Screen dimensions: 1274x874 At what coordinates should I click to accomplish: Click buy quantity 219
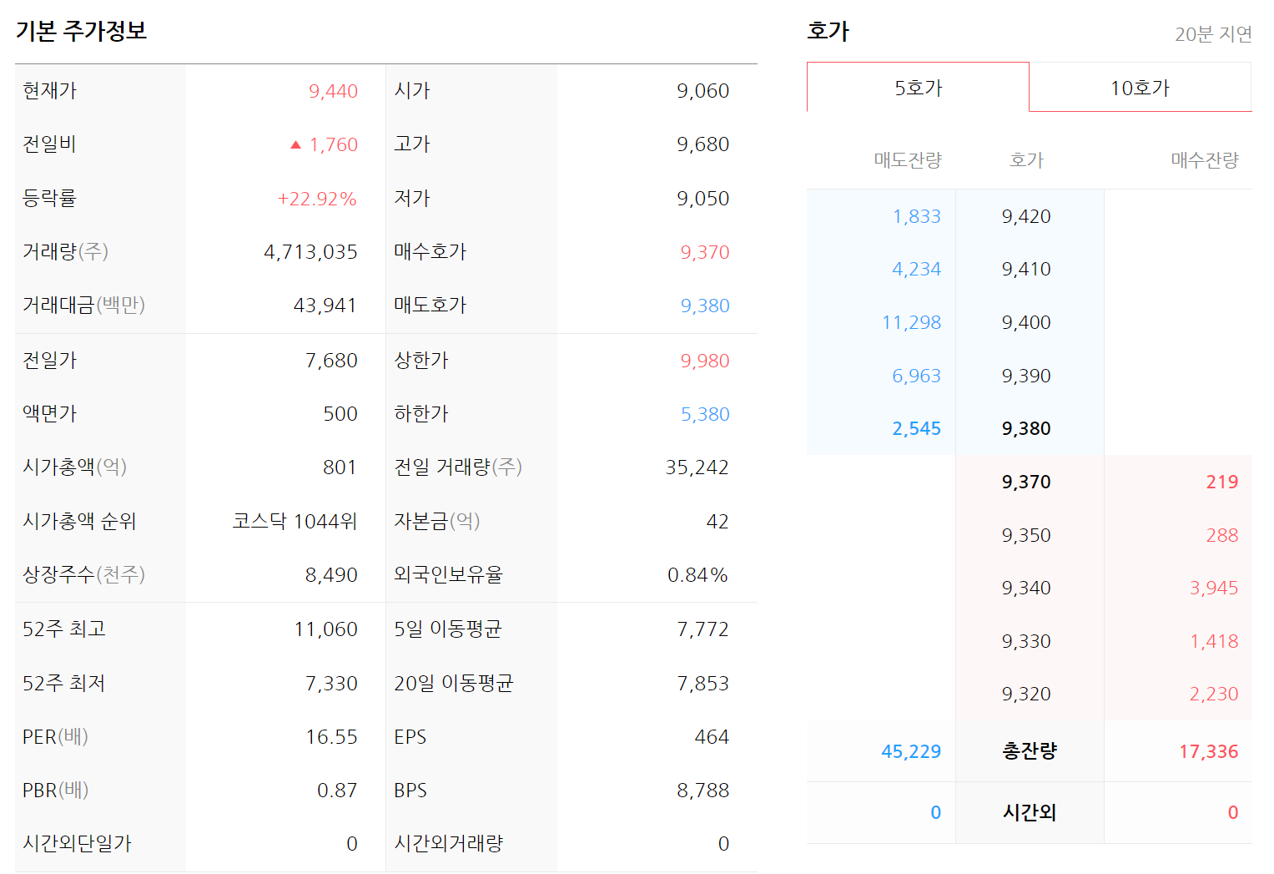pyautogui.click(x=1222, y=482)
